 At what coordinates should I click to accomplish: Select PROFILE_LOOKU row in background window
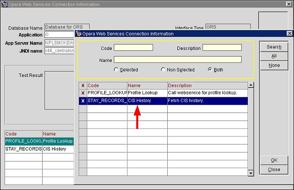click(24, 141)
